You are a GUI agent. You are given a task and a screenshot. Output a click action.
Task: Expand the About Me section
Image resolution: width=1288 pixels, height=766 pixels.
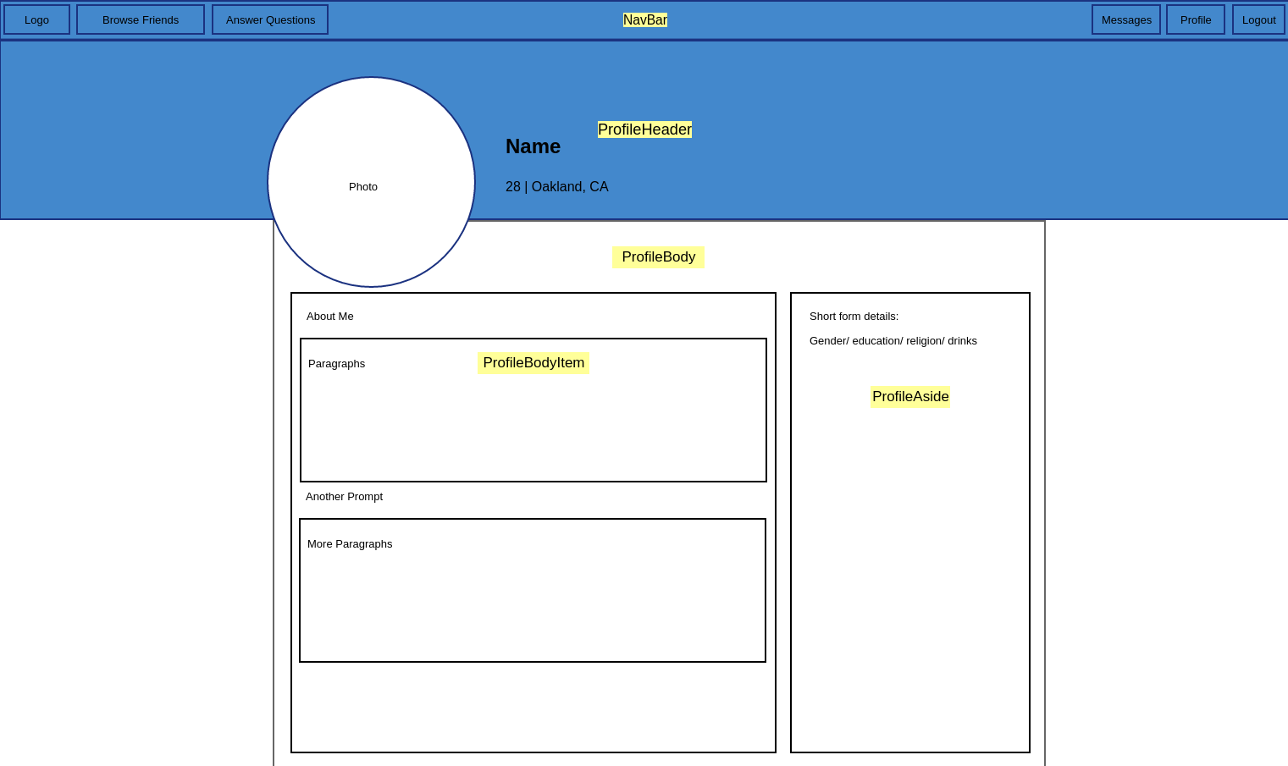330,316
